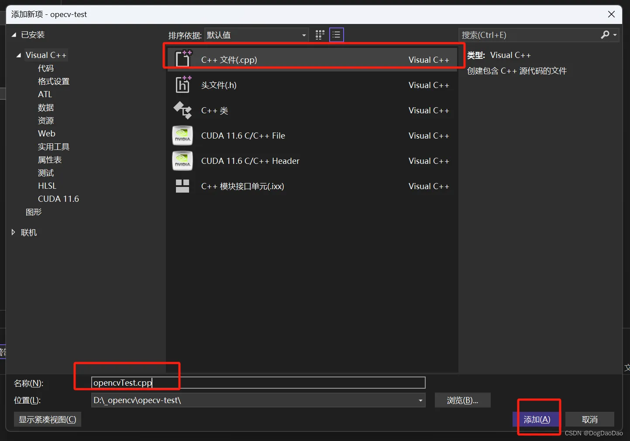Click the CUDA 11.6 C/C++ File name
630x441 pixels.
click(243, 136)
